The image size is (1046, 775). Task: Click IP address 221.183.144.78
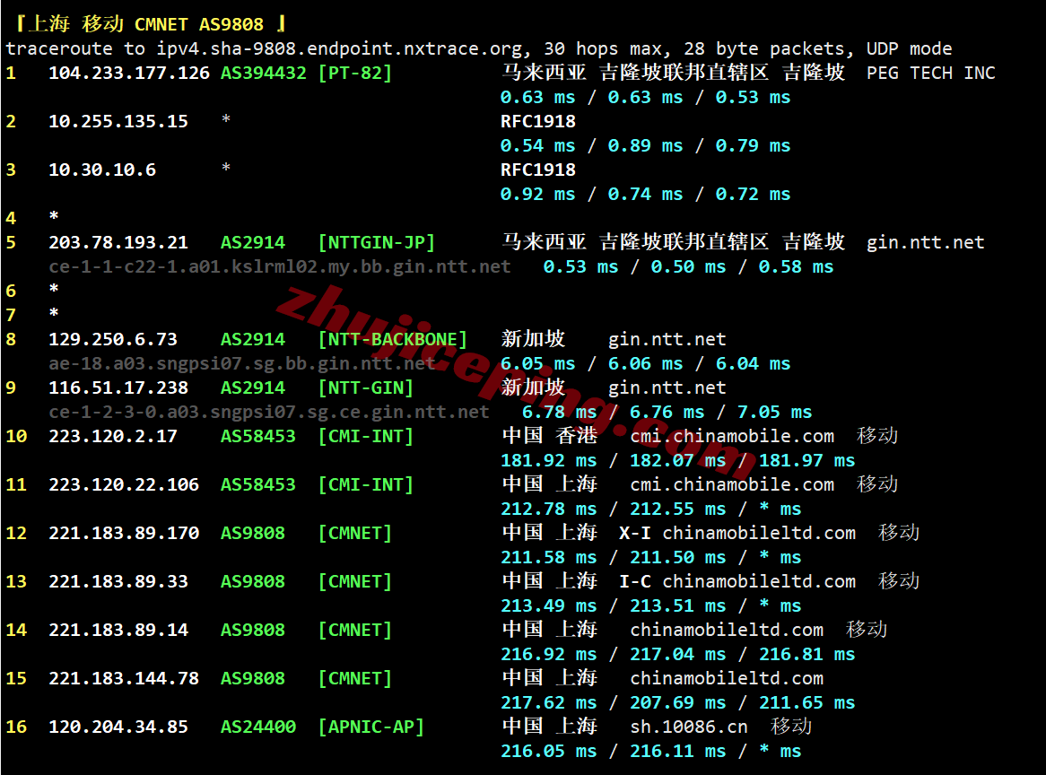pos(124,678)
